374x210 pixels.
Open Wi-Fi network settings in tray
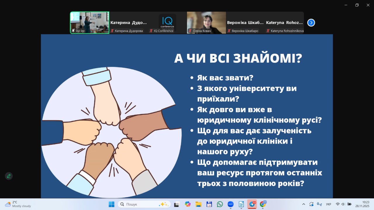tap(338, 204)
